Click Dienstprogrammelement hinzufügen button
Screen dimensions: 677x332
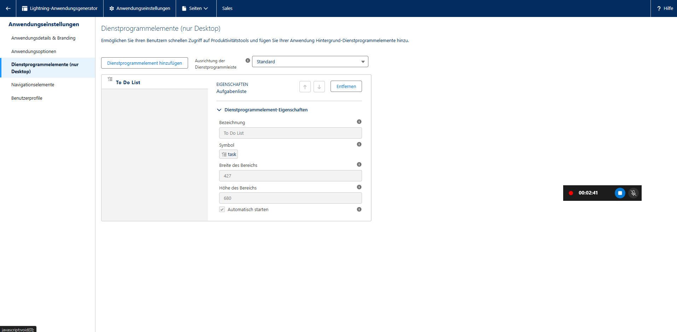[144, 63]
